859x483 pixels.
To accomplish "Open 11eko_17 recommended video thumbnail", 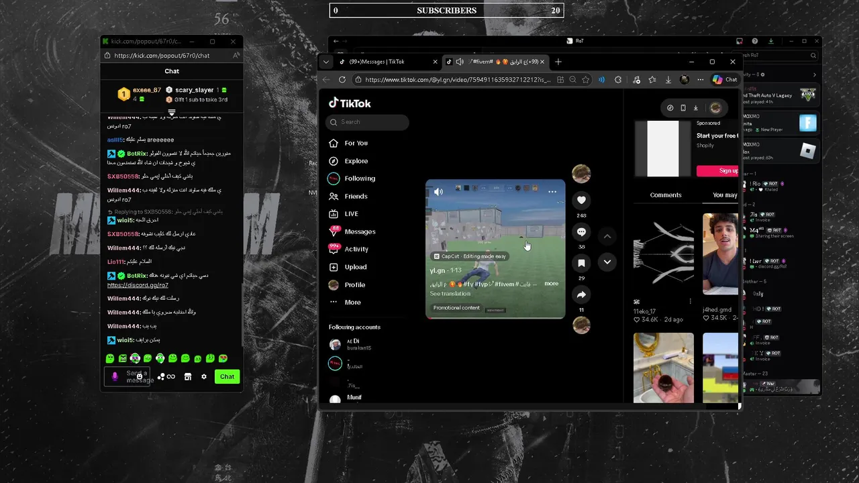I will point(663,254).
